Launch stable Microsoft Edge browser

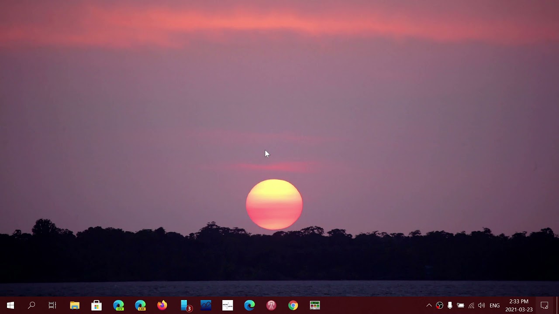[x=249, y=305]
